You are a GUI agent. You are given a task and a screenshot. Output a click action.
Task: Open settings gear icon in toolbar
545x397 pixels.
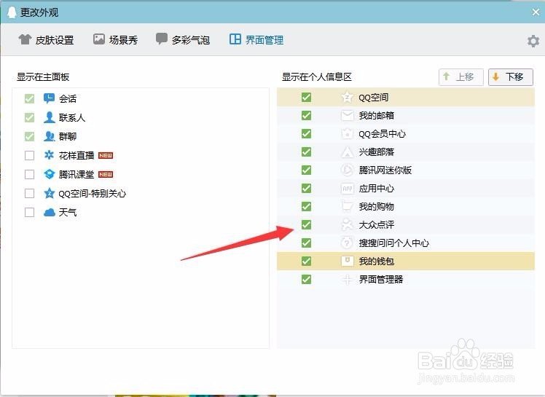[533, 41]
